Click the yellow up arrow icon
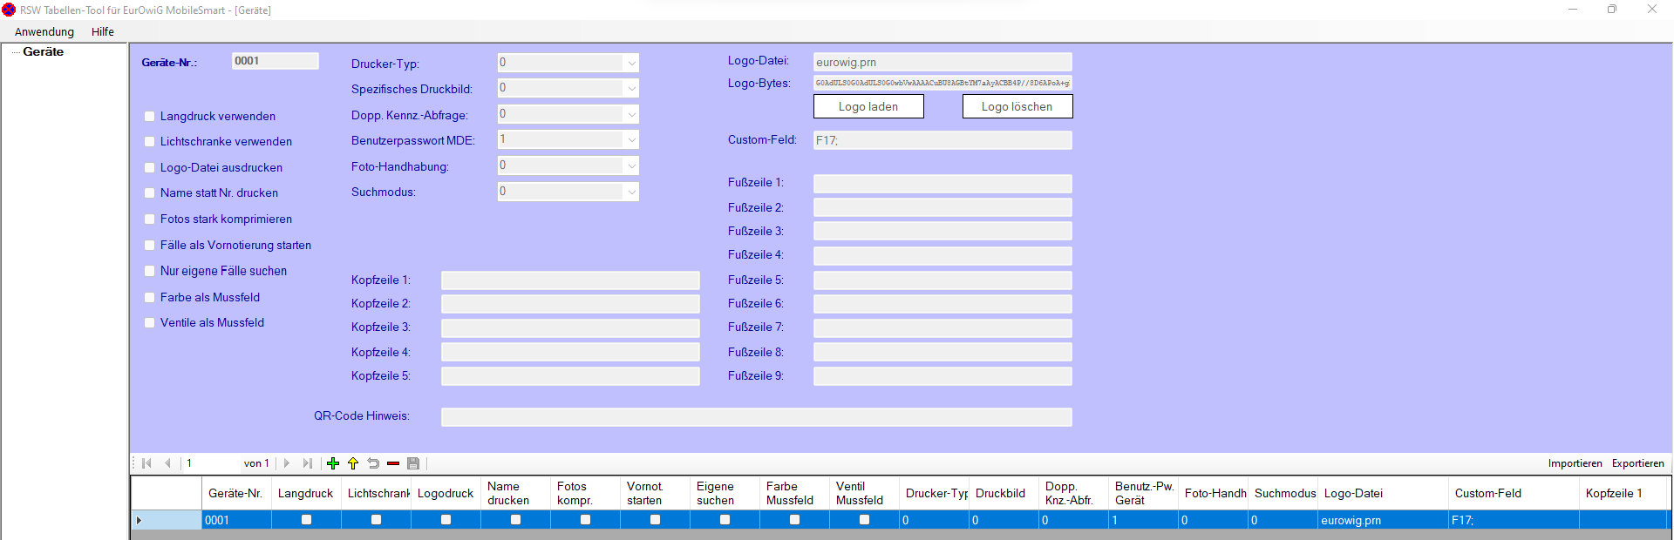Image resolution: width=1674 pixels, height=540 pixels. [353, 463]
